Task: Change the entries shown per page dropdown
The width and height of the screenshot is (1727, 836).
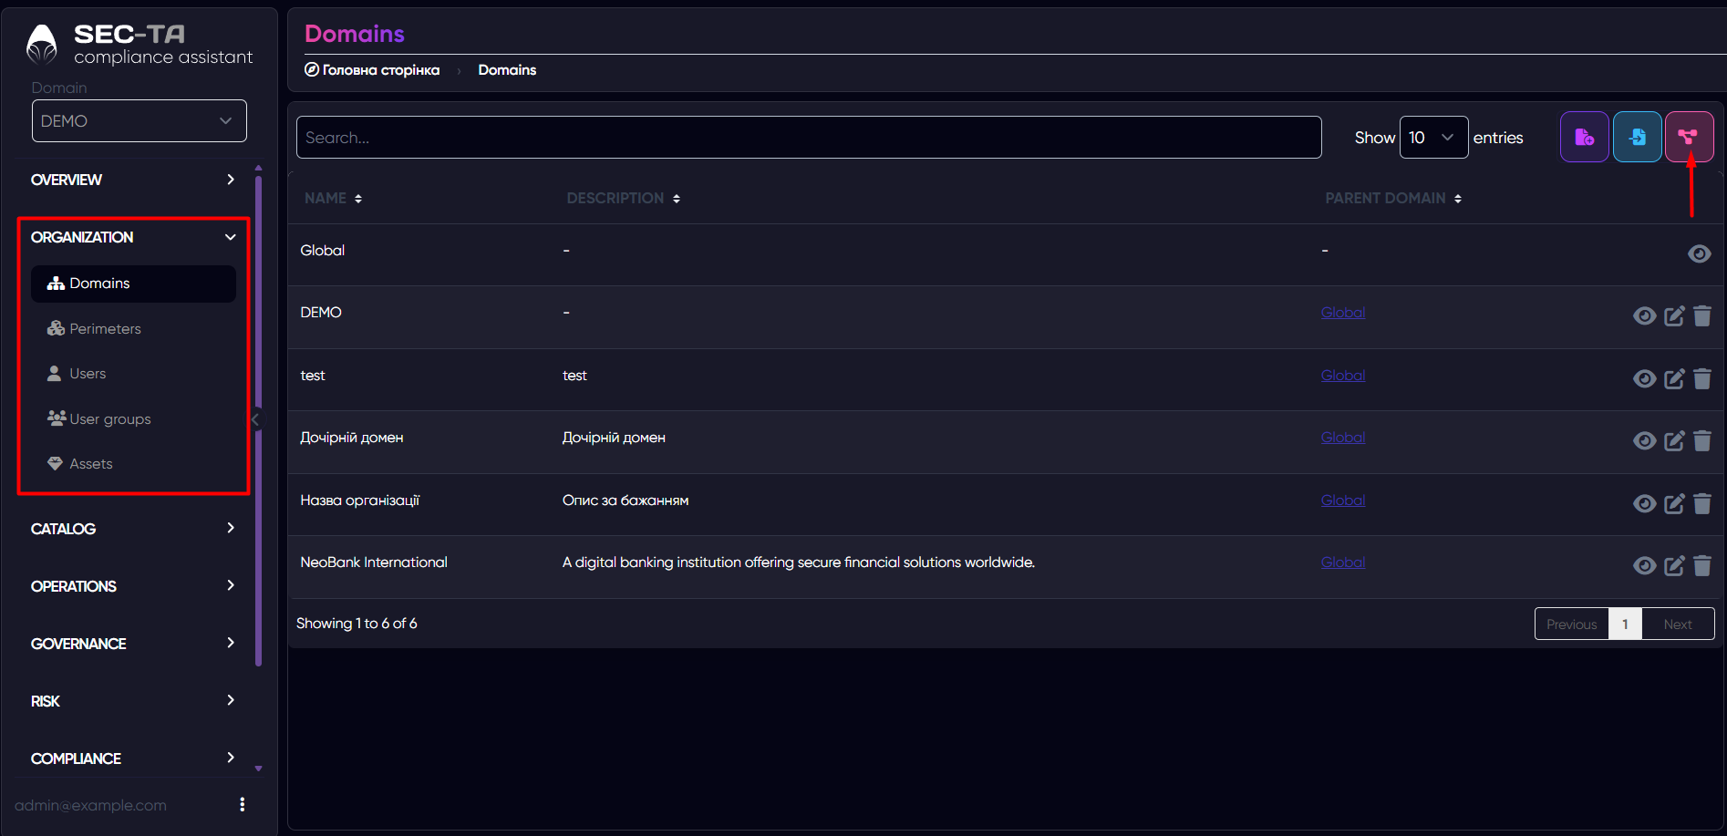Action: 1433,138
